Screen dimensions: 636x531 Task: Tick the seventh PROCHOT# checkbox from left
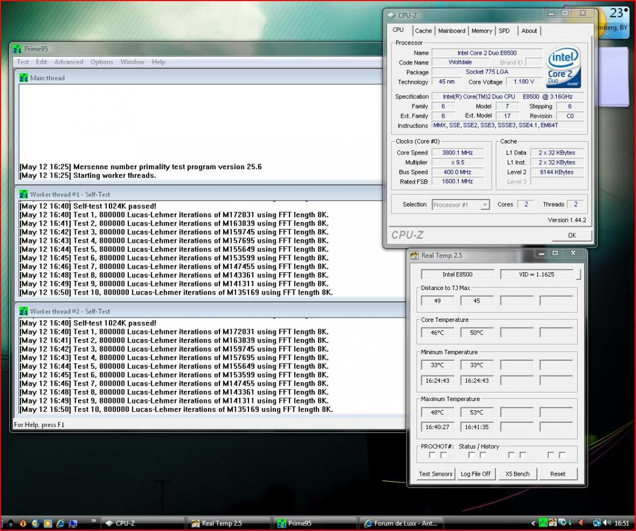tap(551, 455)
